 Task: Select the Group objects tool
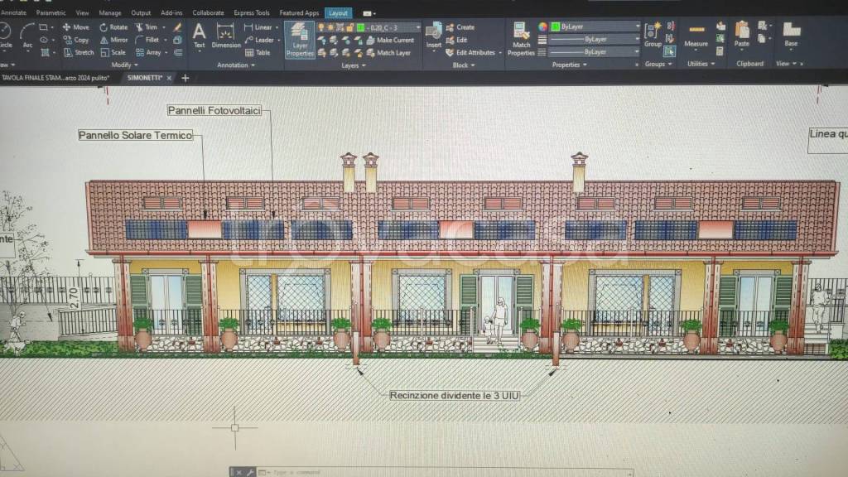(x=653, y=34)
